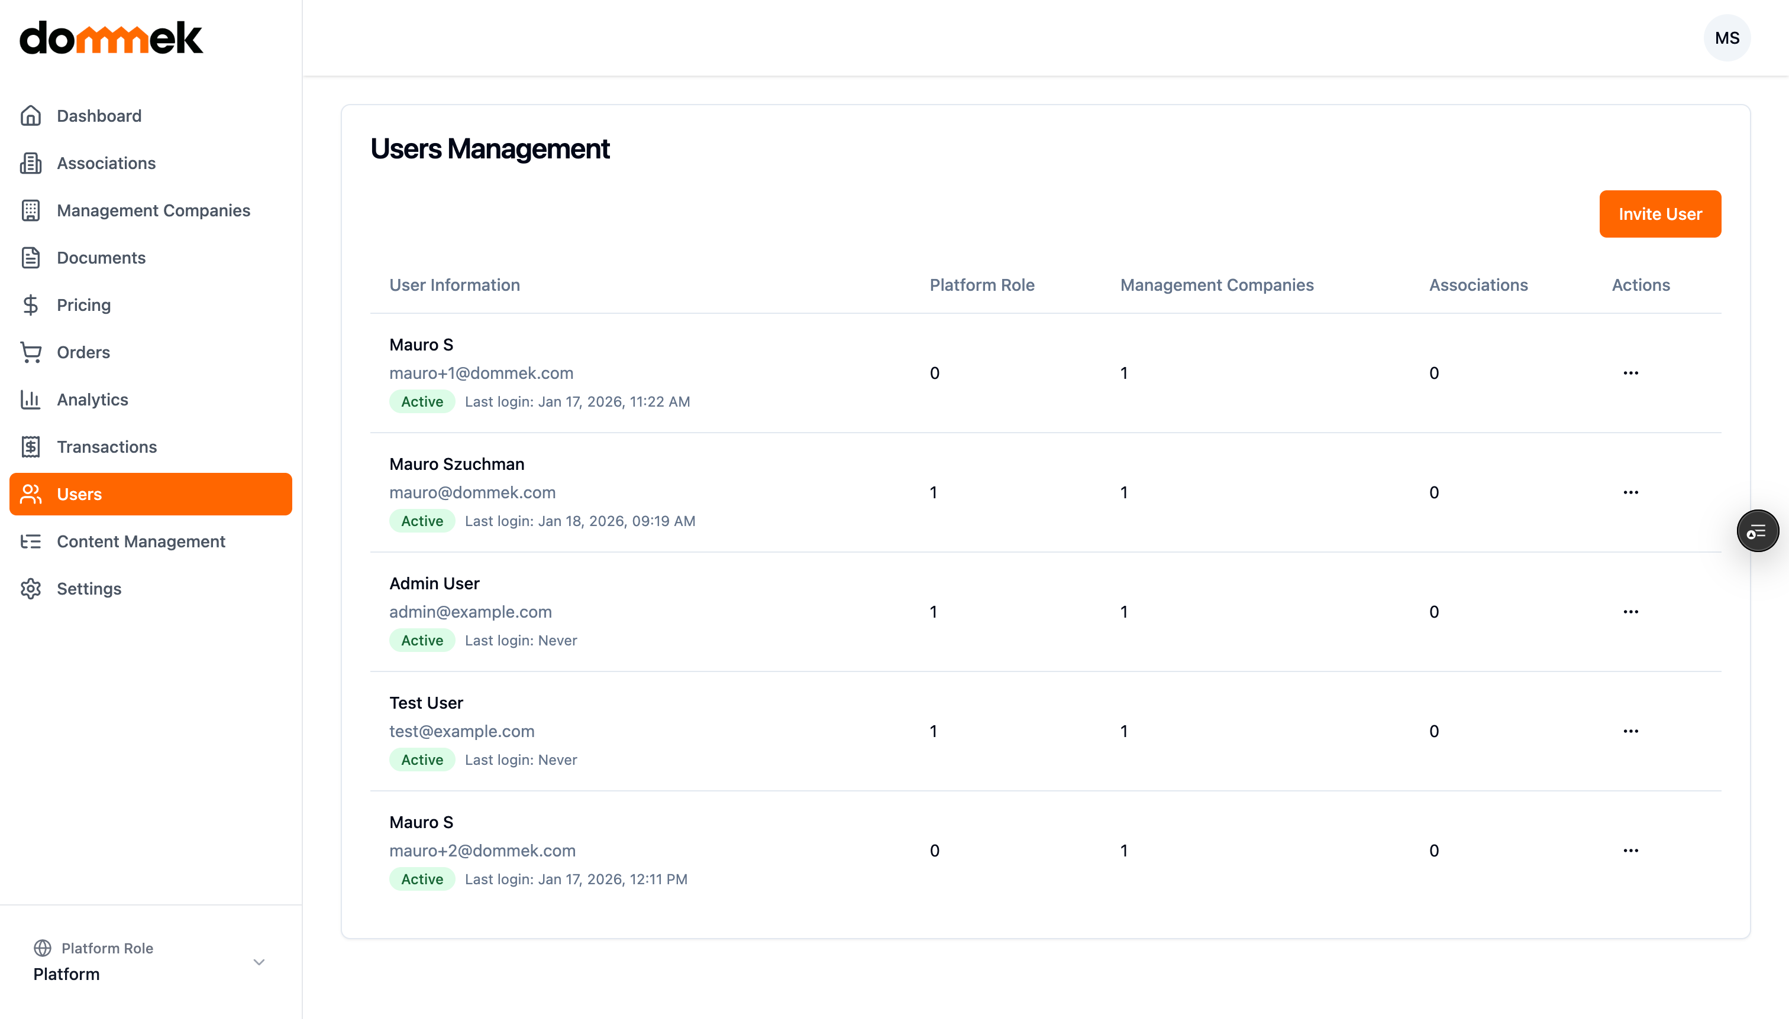This screenshot has height=1019, width=1789.
Task: Click the Content Management list icon
Action: coord(31,541)
